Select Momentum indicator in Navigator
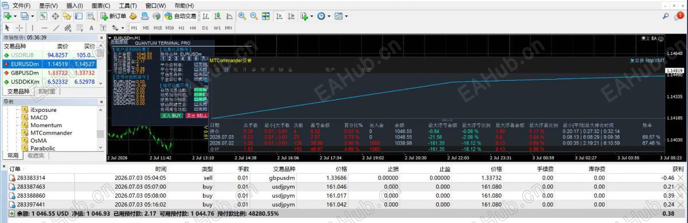 (46, 125)
